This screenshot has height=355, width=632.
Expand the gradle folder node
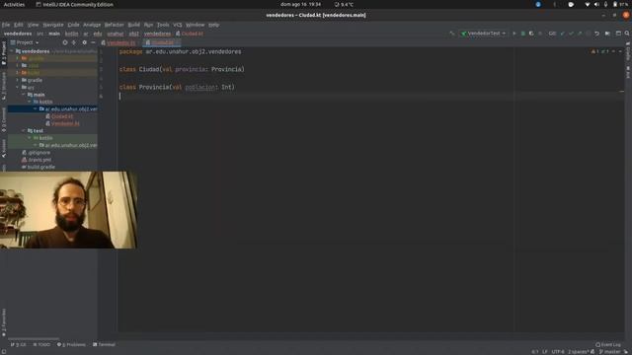[x=18, y=80]
